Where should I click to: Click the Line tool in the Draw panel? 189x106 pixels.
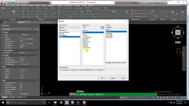[2, 12]
